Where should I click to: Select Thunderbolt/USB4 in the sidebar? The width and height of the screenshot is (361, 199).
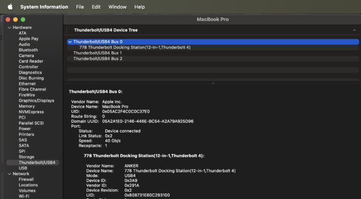(x=33, y=162)
